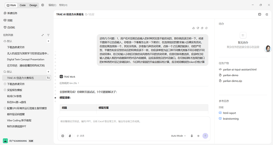Start a new task with 新建任务
273x145 pixels.
10,13
